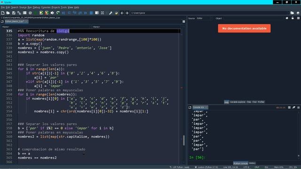
Task: Run current cell toolbar icon
Action: coord(41,13)
